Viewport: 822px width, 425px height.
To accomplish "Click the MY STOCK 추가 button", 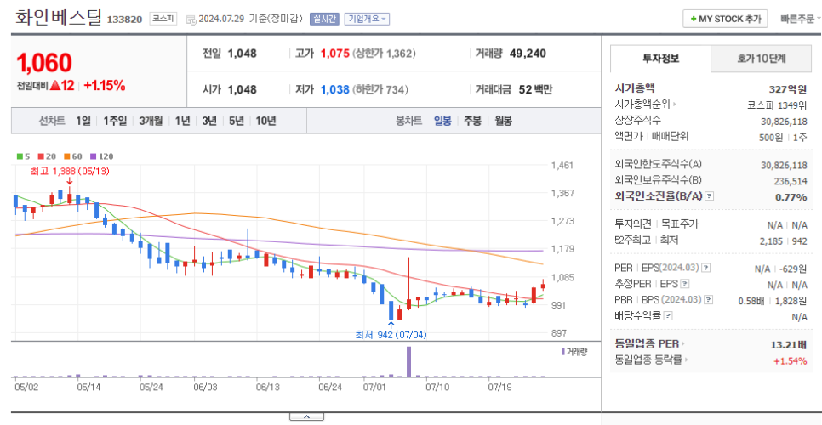I will coord(725,19).
